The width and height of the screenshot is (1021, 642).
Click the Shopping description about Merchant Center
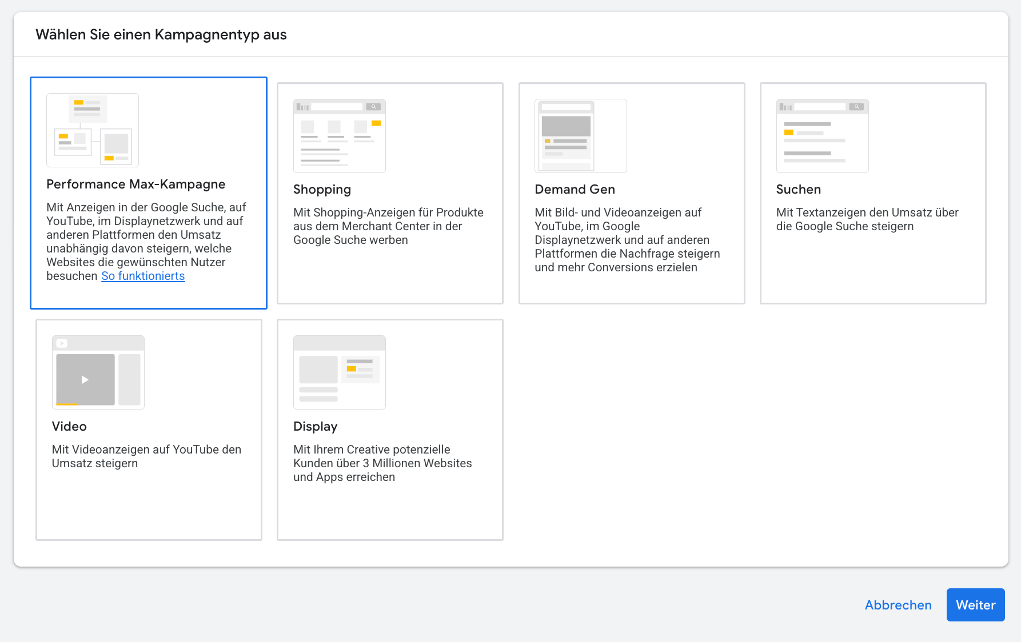pos(389,226)
